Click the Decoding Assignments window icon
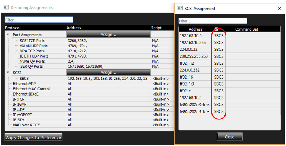 click(6, 7)
